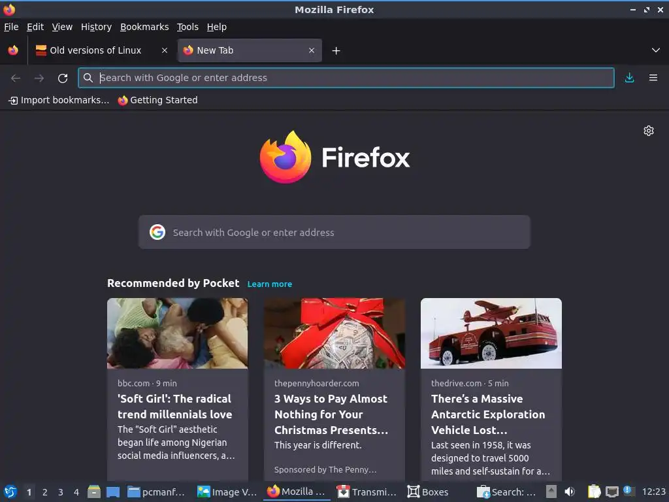Open the Help menu
Viewport: 669px width, 502px height.
(x=217, y=27)
